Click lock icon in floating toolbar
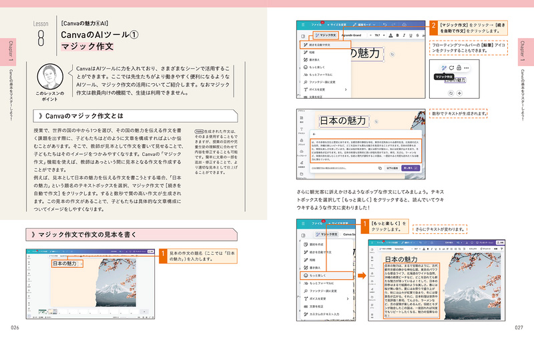The width and height of the screenshot is (534, 340). pos(459,67)
